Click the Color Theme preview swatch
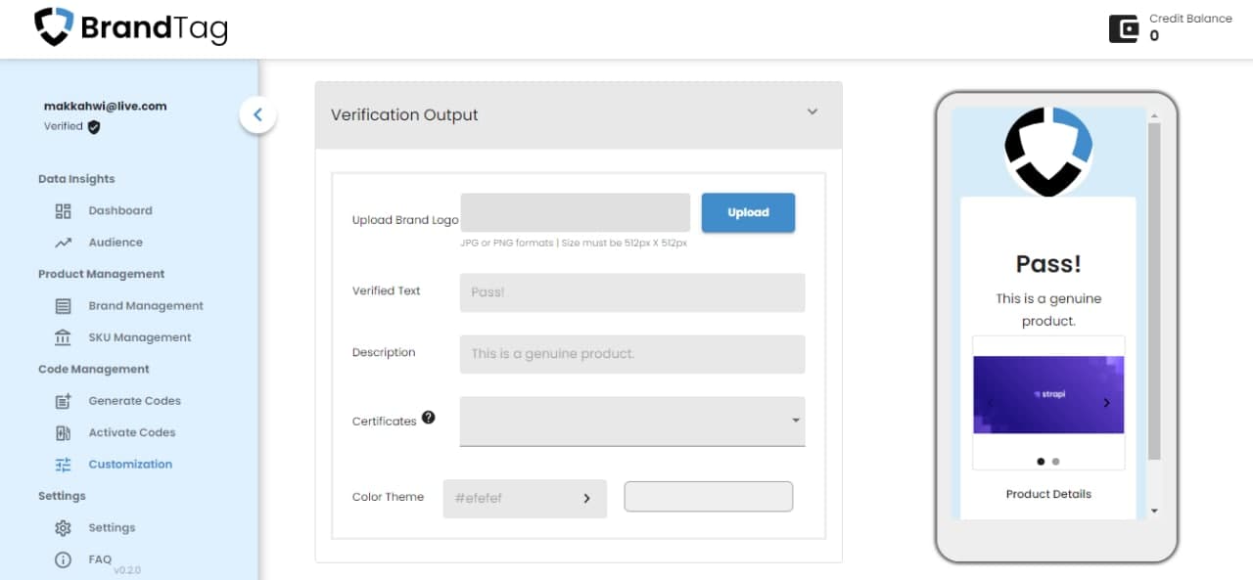 coord(709,497)
